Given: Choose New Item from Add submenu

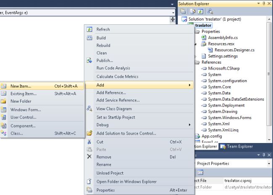Looking at the screenshot, I should [x=42, y=86].
